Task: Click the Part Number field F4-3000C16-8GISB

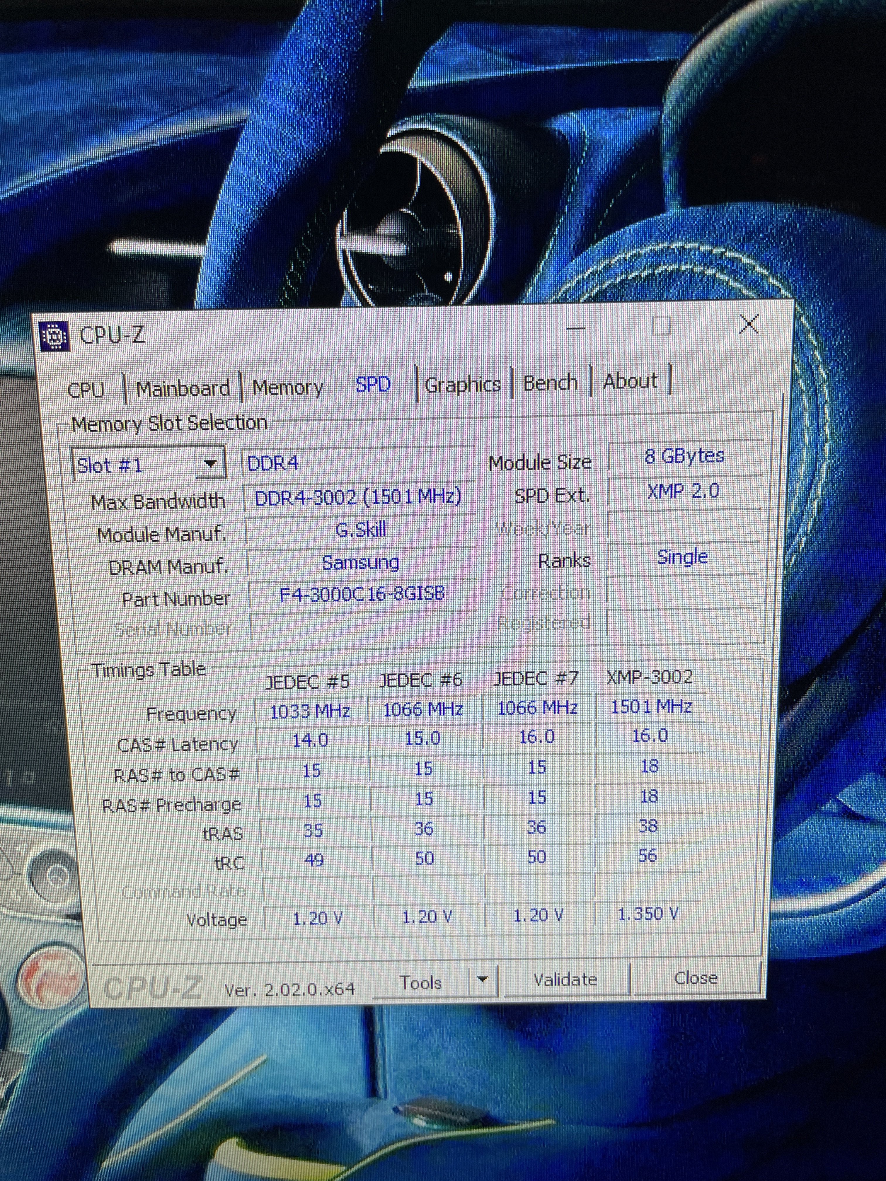Action: point(362,594)
